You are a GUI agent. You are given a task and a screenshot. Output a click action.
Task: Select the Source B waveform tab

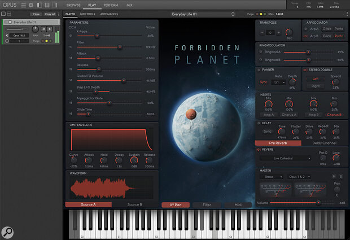134,204
